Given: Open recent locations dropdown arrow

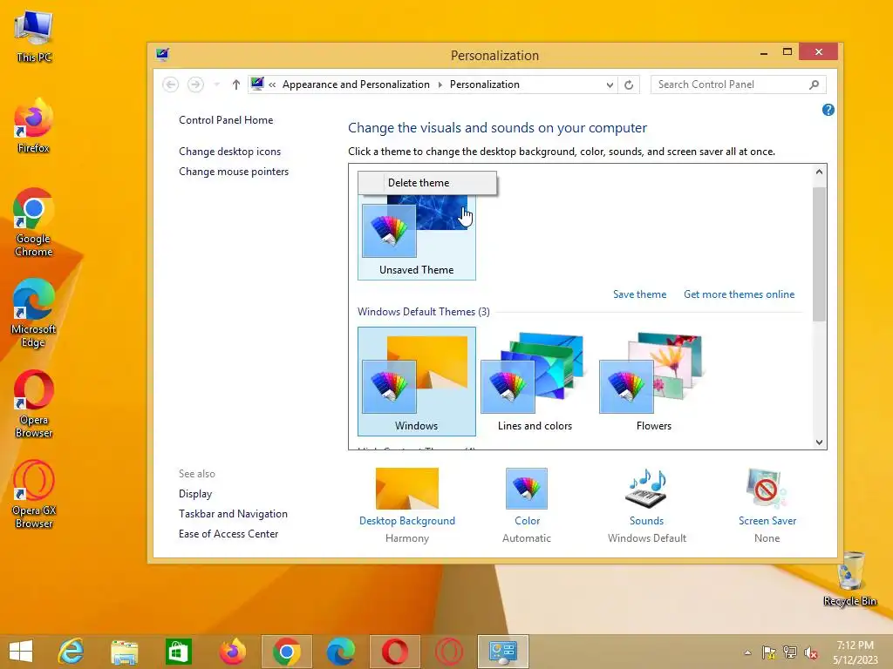Looking at the screenshot, I should 216,84.
